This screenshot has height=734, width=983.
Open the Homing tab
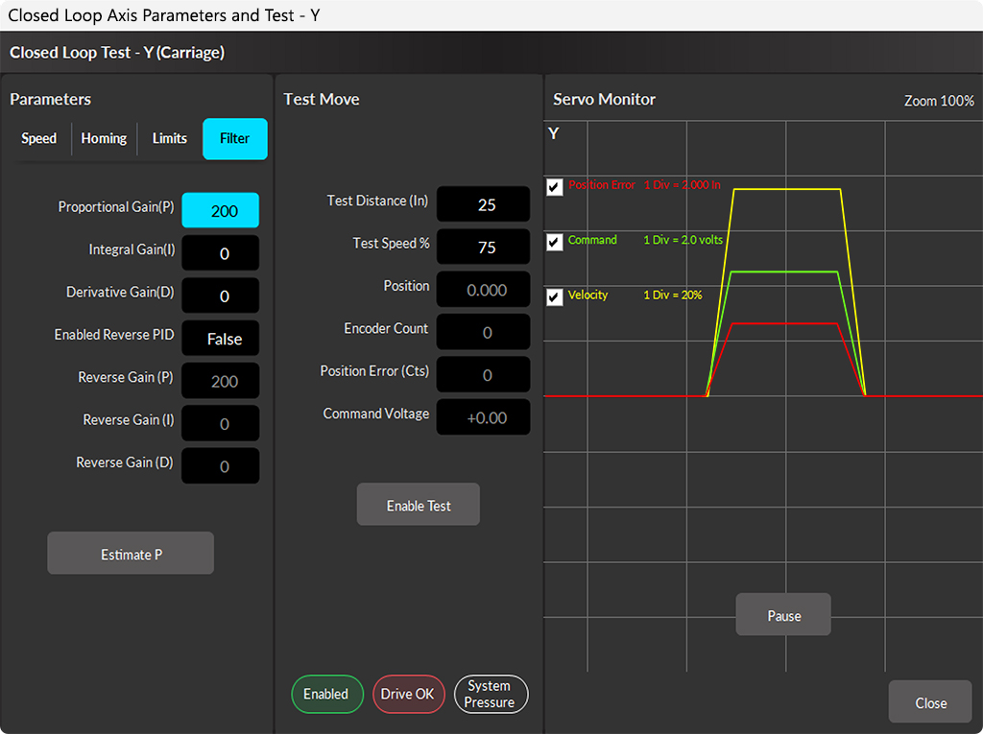[x=104, y=138]
